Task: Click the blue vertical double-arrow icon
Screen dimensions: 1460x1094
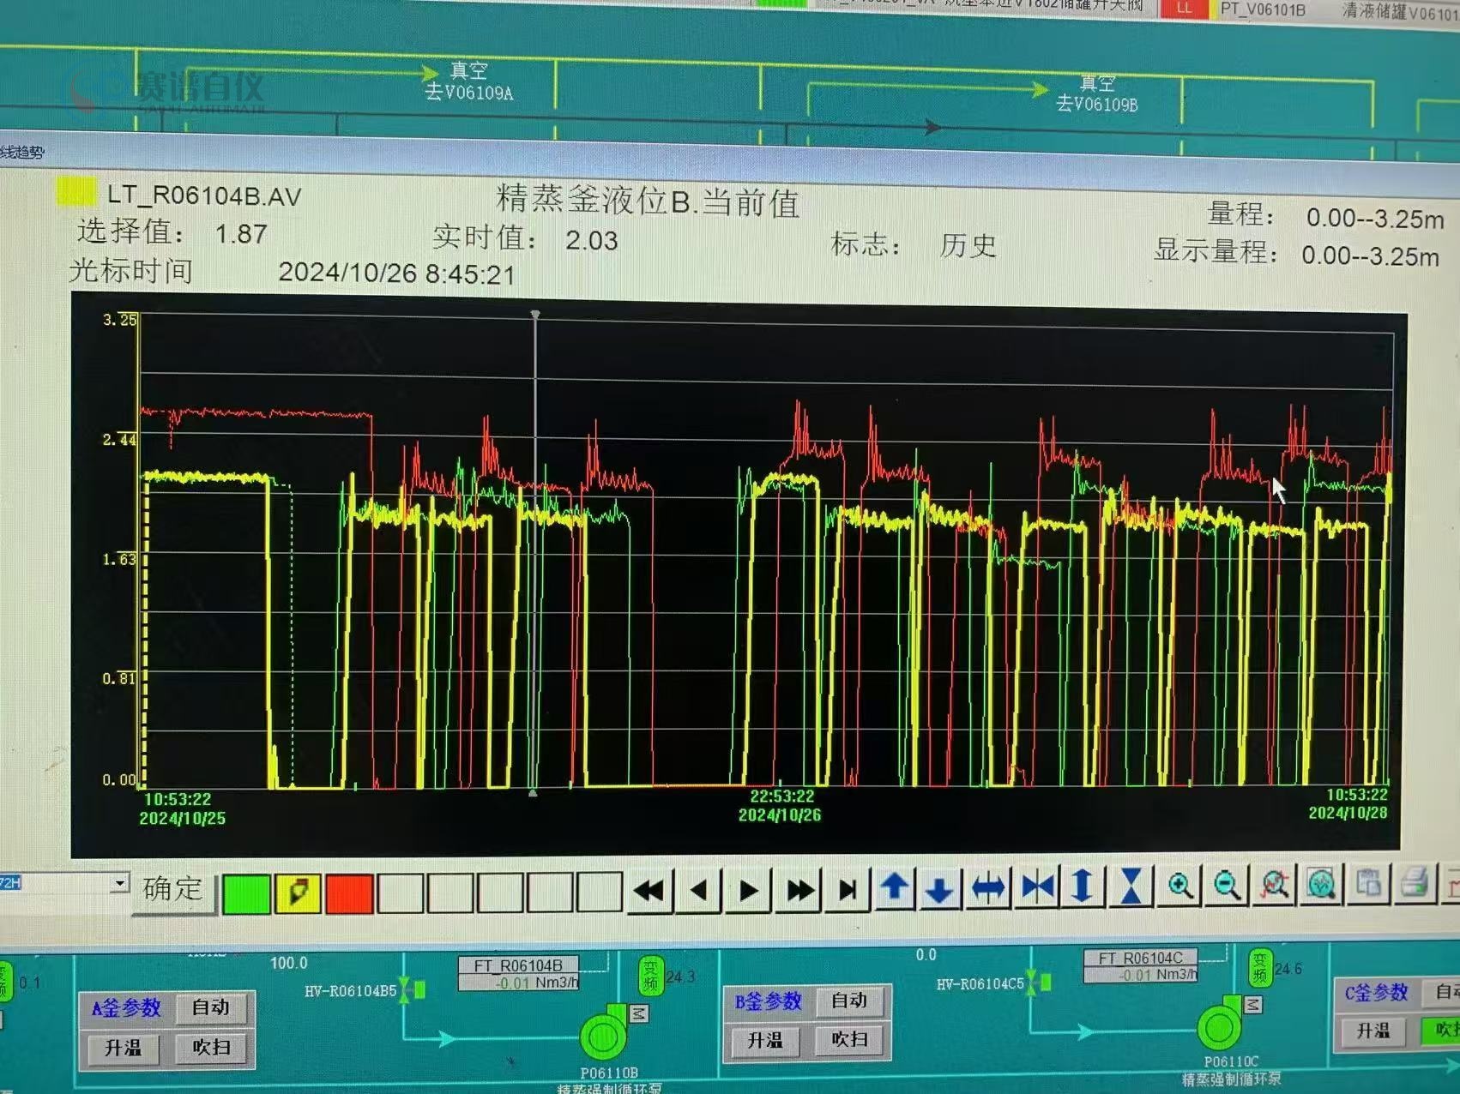Action: pos(1083,887)
